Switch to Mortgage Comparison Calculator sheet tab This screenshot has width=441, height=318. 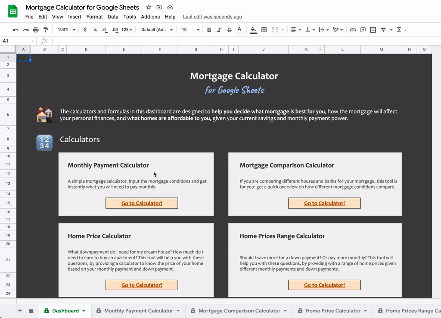click(239, 311)
